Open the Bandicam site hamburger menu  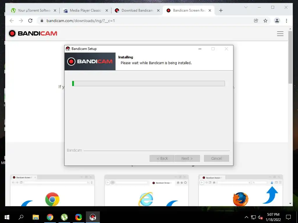click(x=280, y=34)
